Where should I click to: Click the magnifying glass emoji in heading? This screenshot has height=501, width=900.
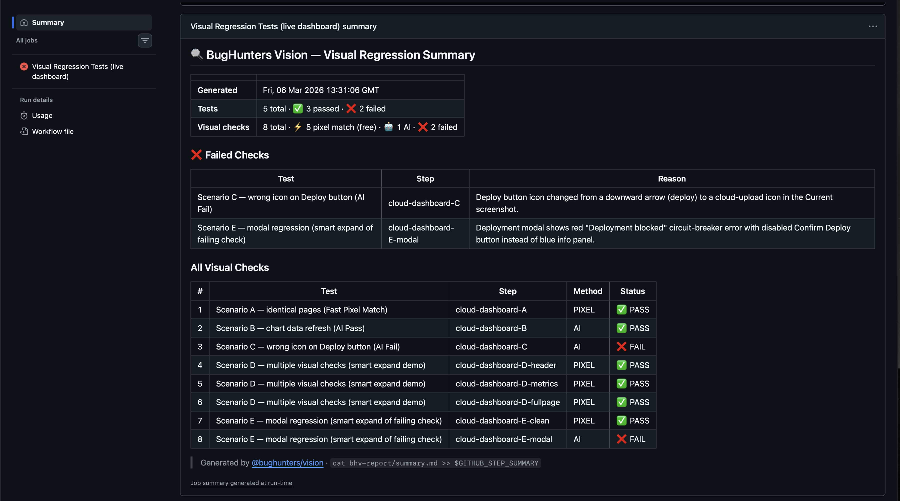coord(197,54)
